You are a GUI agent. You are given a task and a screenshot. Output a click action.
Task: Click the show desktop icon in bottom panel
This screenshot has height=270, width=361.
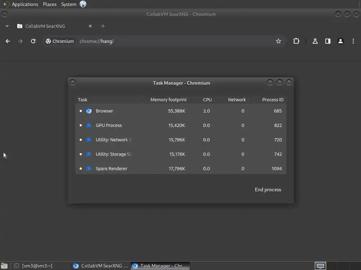click(4, 266)
